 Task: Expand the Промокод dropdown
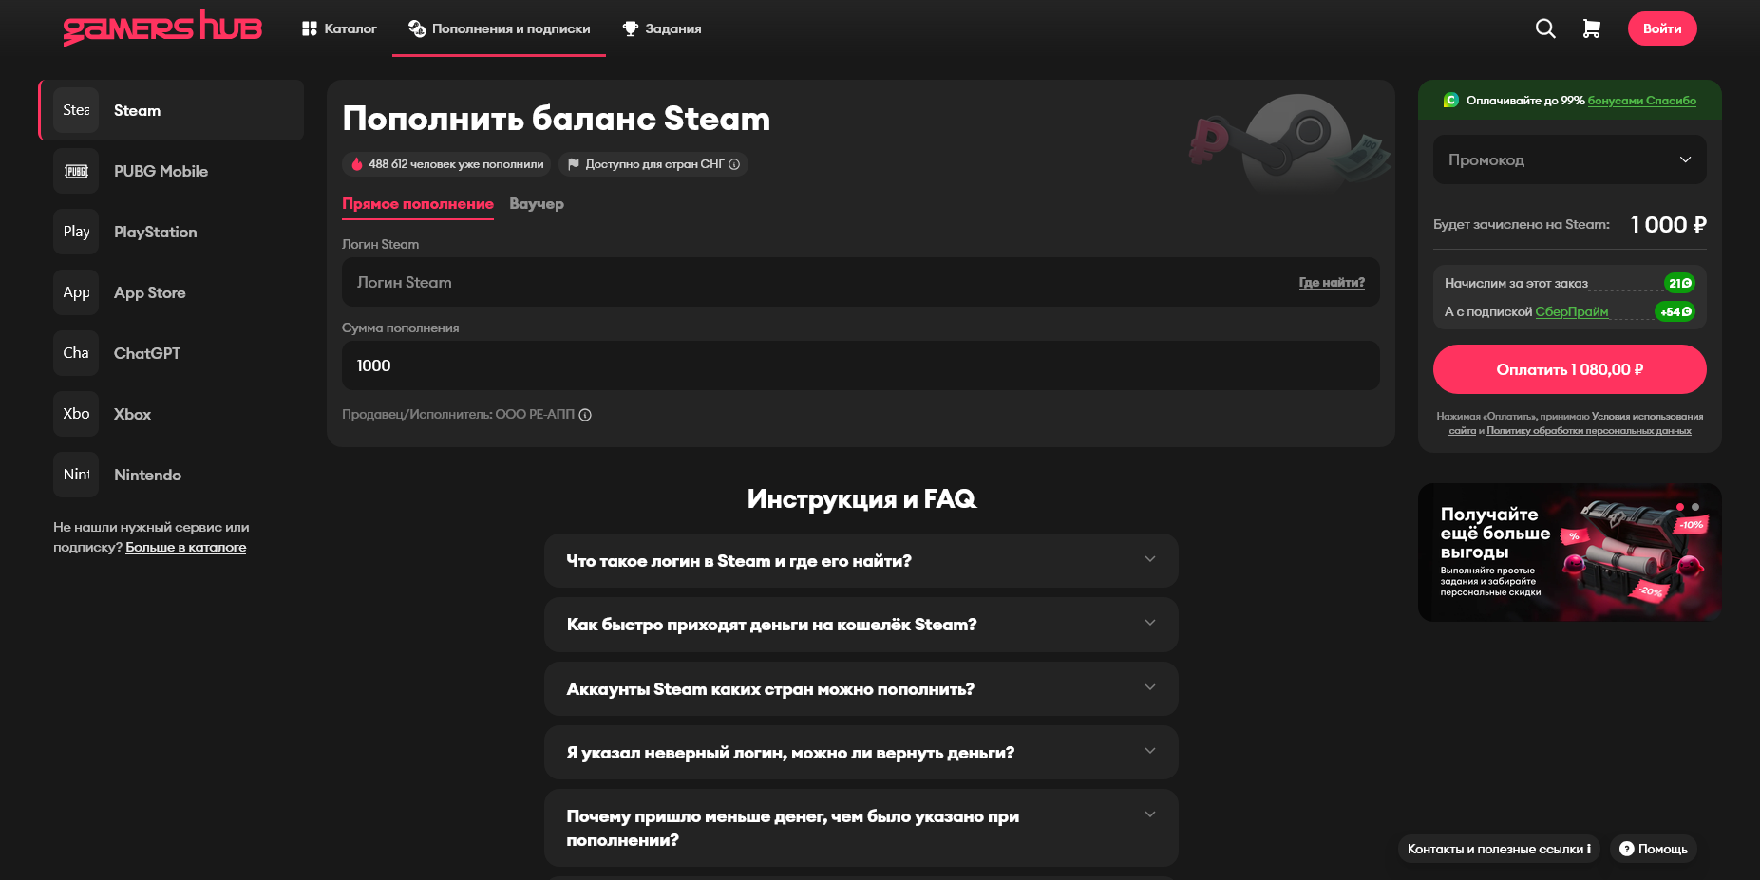pyautogui.click(x=1570, y=159)
